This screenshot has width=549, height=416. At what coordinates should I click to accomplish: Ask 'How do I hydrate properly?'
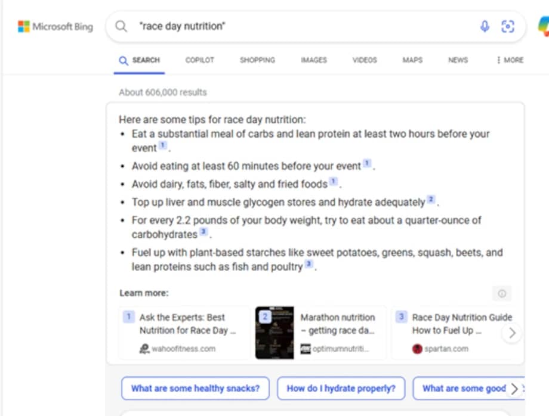click(341, 389)
